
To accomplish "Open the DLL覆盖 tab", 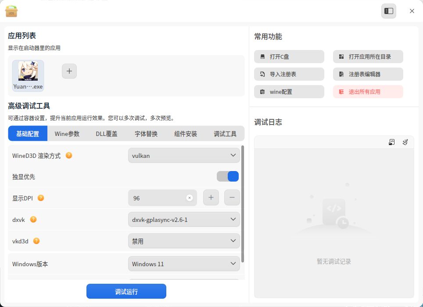I will pos(107,133).
